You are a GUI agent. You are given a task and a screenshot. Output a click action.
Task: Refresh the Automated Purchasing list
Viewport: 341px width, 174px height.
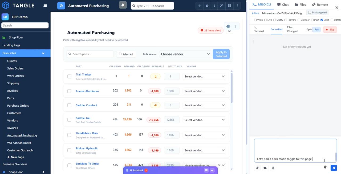click(229, 31)
